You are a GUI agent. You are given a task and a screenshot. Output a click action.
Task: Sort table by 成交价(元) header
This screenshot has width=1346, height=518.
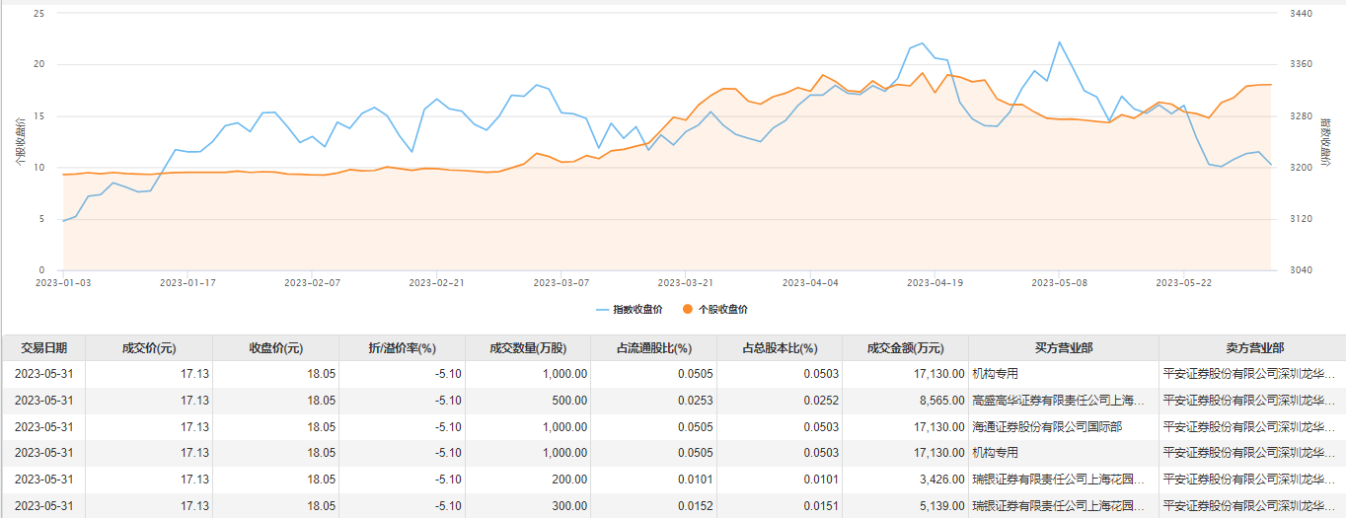click(149, 348)
